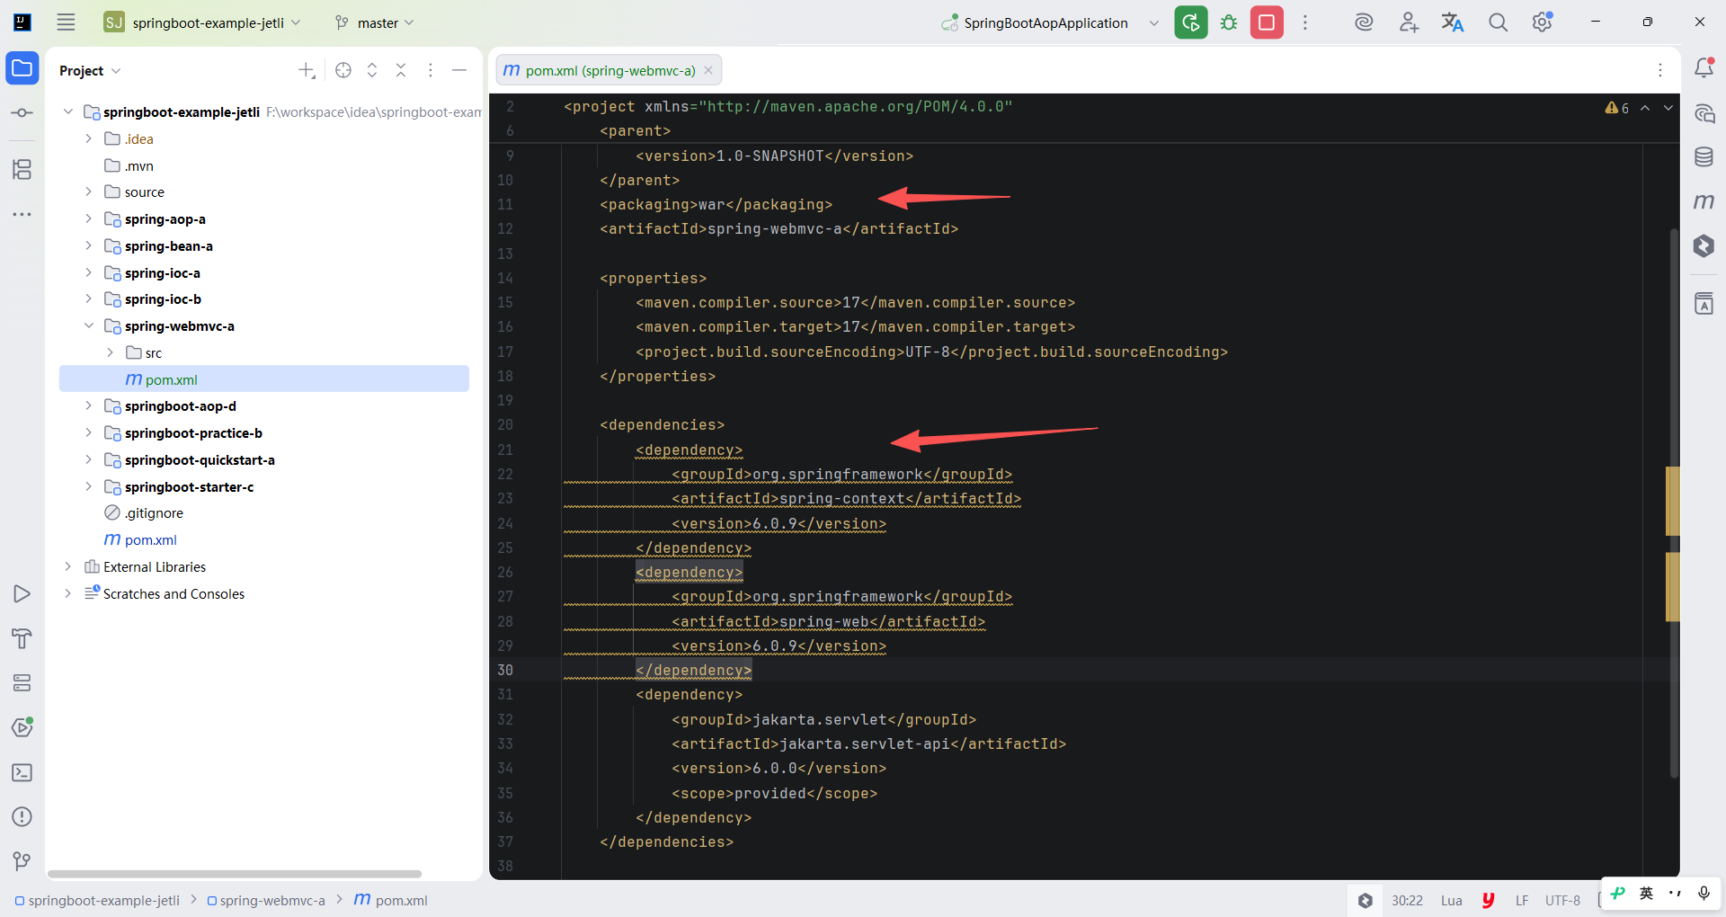This screenshot has height=917, width=1726.
Task: Collapse the spring-webmvc-a module
Action: pos(88,325)
